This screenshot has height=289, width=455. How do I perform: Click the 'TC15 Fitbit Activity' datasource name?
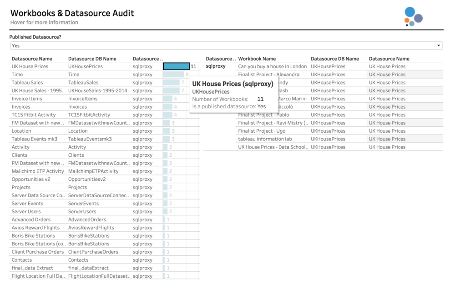click(x=34, y=115)
